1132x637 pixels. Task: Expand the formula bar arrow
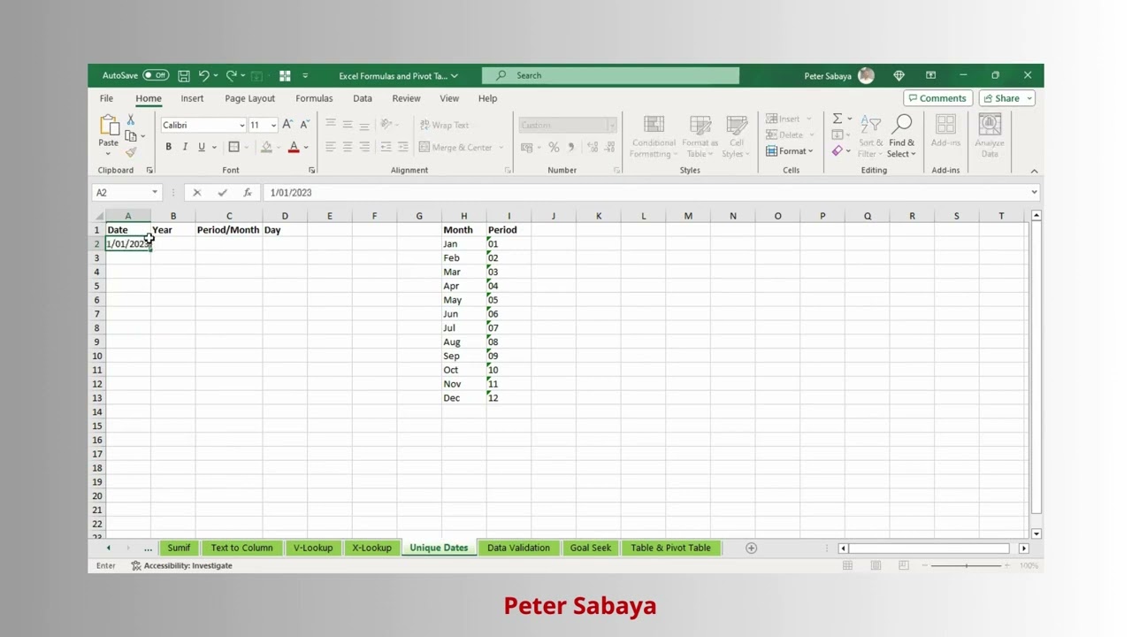coord(1034,192)
